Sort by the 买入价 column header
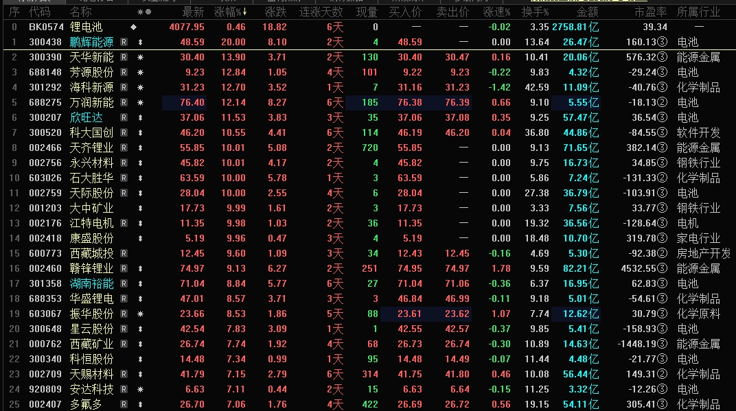This screenshot has width=736, height=411. (x=406, y=12)
